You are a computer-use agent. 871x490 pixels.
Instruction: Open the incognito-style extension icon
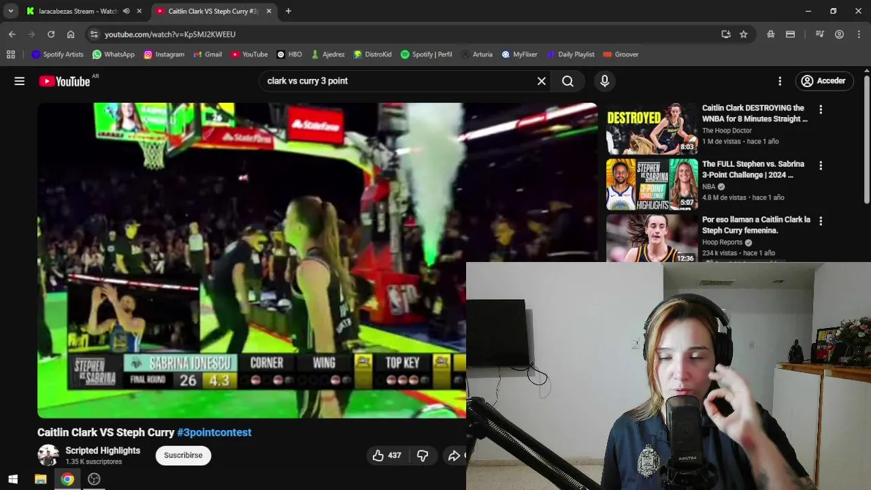pyautogui.click(x=770, y=34)
